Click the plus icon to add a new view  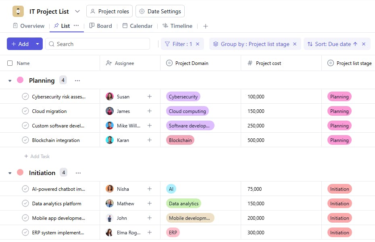click(x=206, y=26)
